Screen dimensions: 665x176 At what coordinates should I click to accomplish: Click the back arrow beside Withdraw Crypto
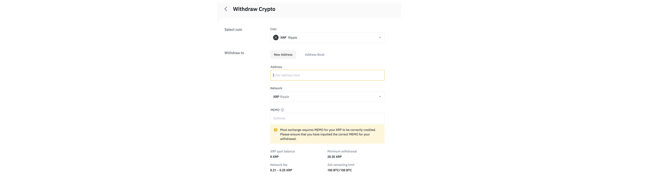point(226,9)
